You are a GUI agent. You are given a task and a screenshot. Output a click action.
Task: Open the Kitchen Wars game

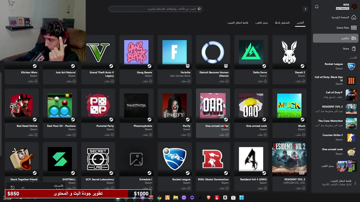point(21,72)
